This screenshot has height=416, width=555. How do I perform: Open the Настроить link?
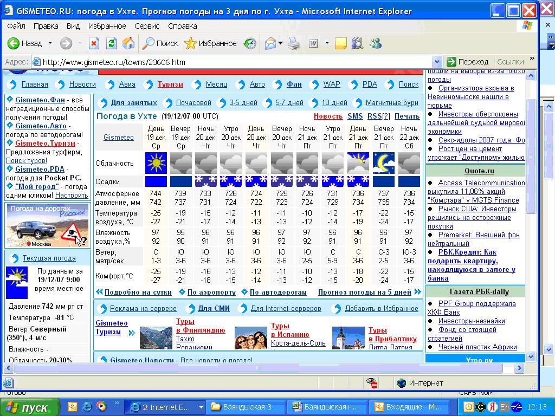[x=72, y=195]
